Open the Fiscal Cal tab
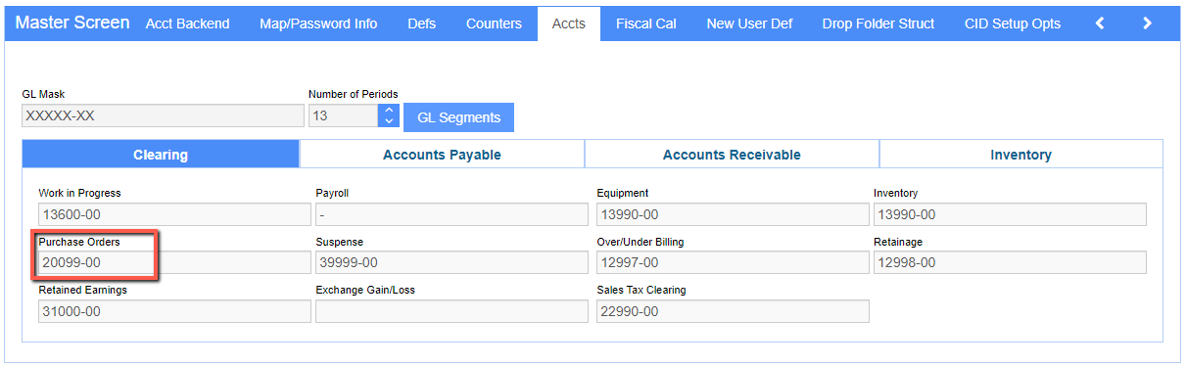Screen dimensions: 1186x366 (645, 23)
